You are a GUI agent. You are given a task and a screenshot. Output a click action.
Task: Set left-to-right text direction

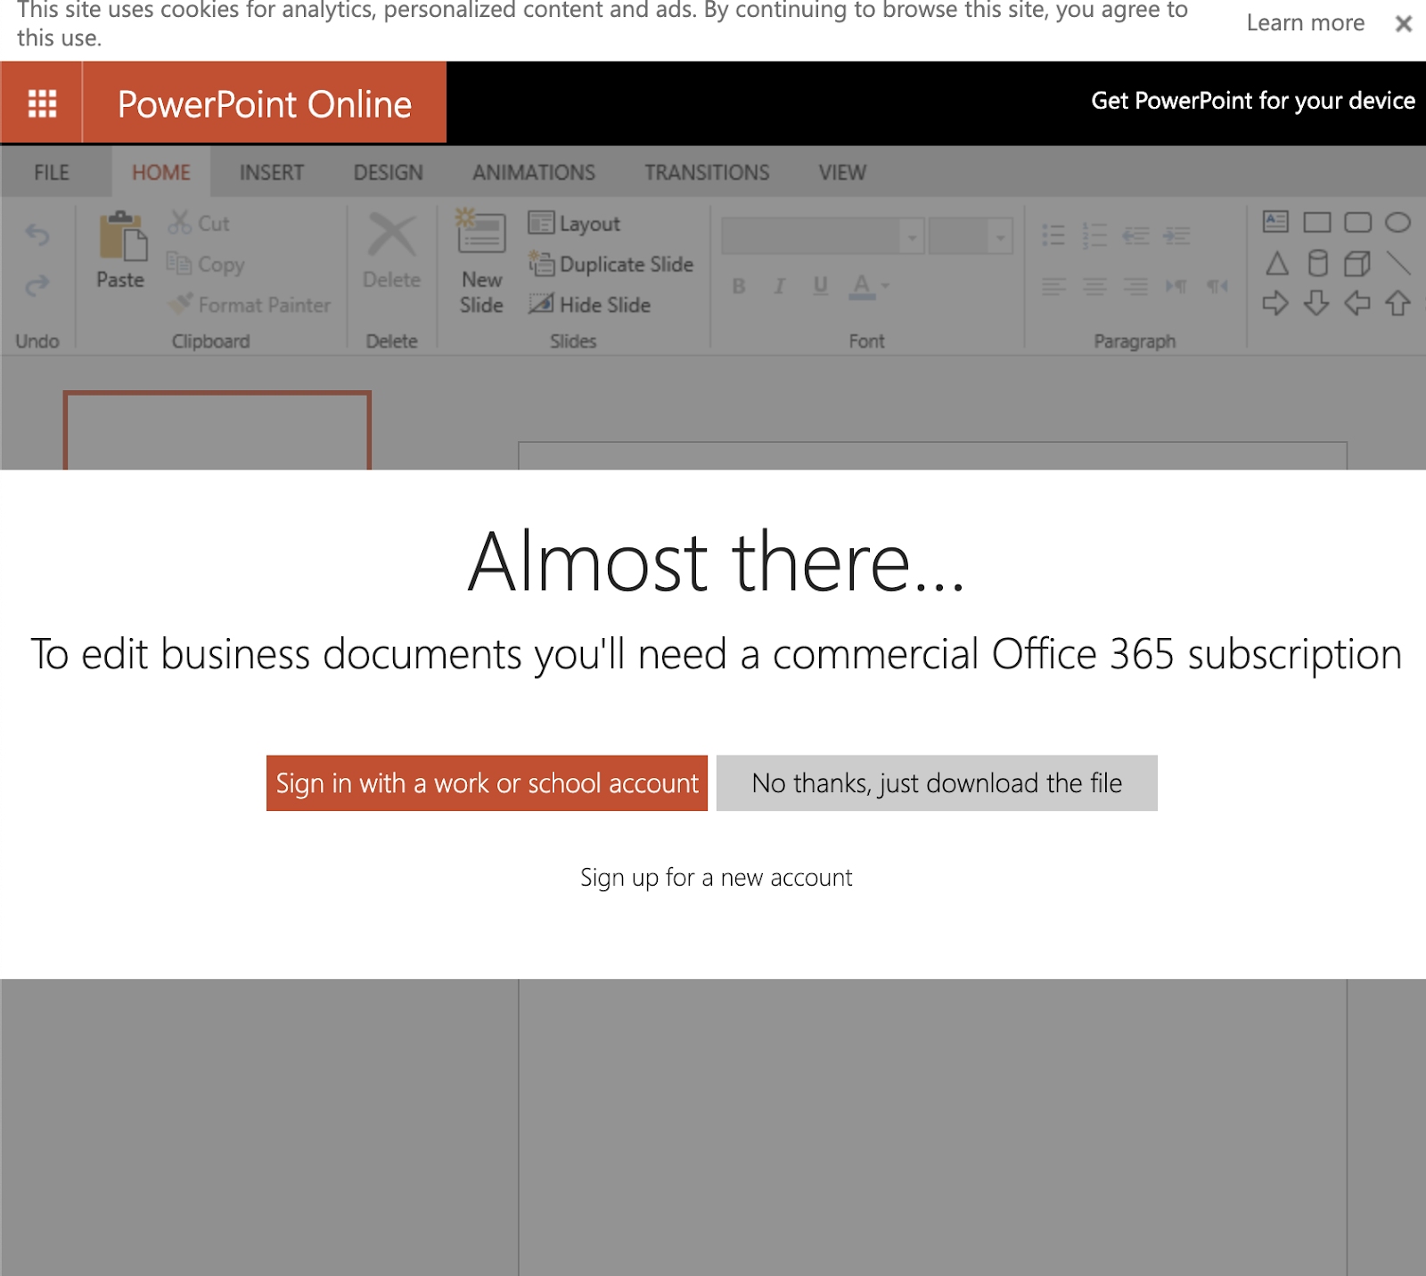(x=1176, y=286)
